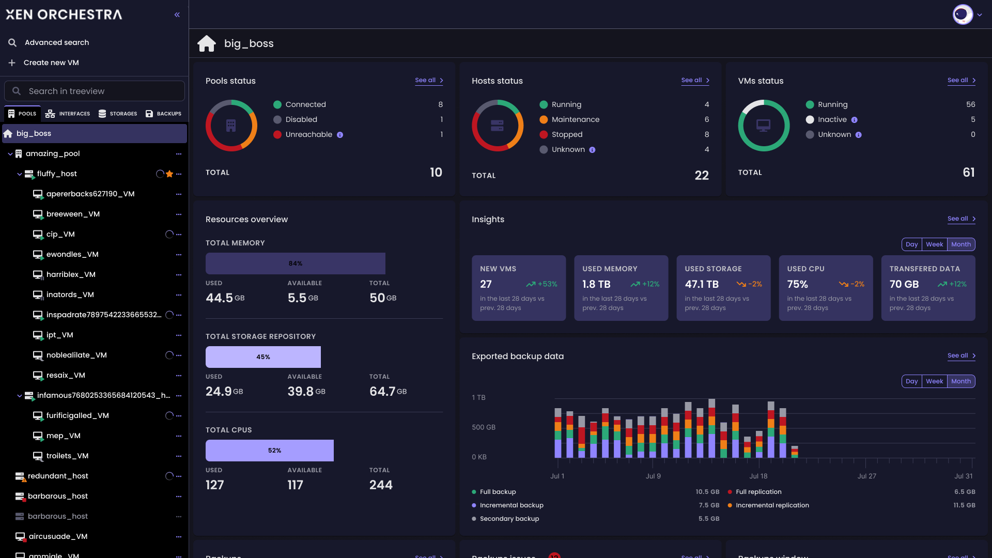The height and width of the screenshot is (558, 992).
Task: Collapse the sidebar with double-chevron icon
Action: tap(177, 15)
